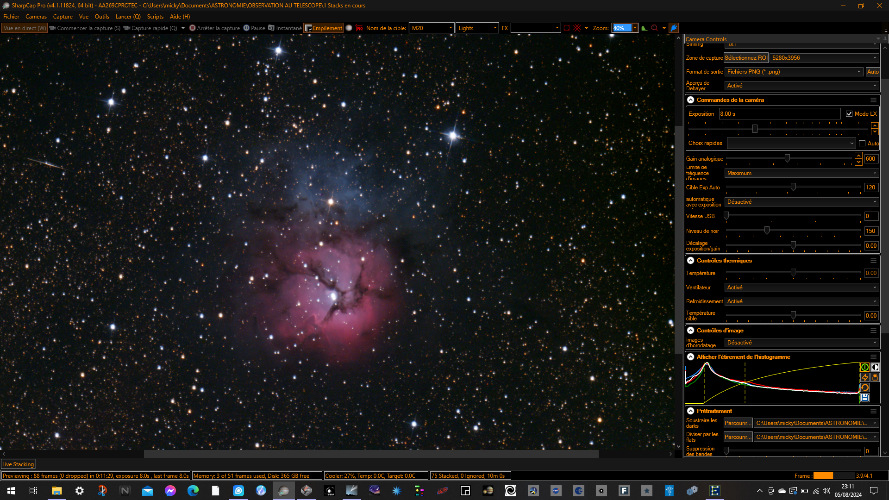Click the red selection-area square icon
889x500 pixels.
[566, 28]
